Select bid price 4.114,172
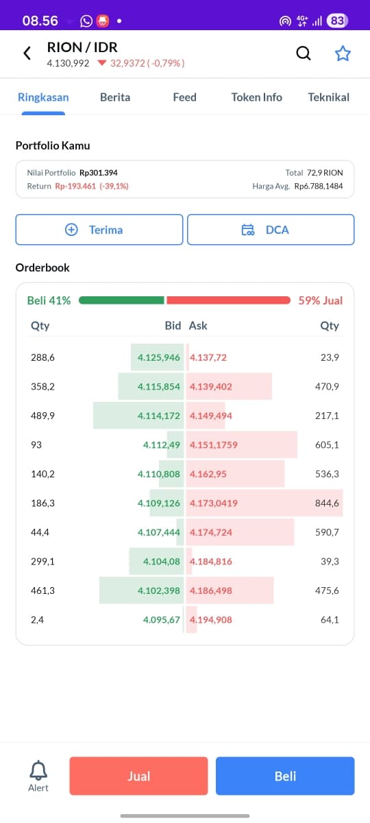The height and width of the screenshot is (823, 370). 158,416
